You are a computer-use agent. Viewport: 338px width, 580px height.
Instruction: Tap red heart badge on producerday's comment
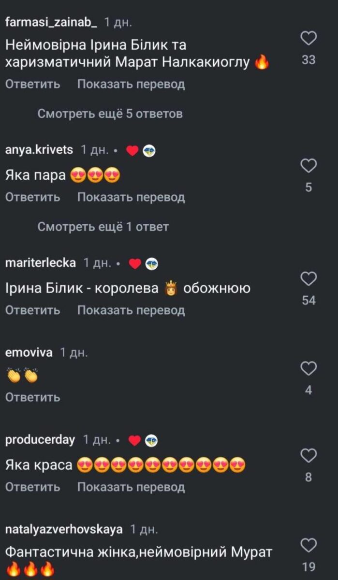tap(135, 441)
